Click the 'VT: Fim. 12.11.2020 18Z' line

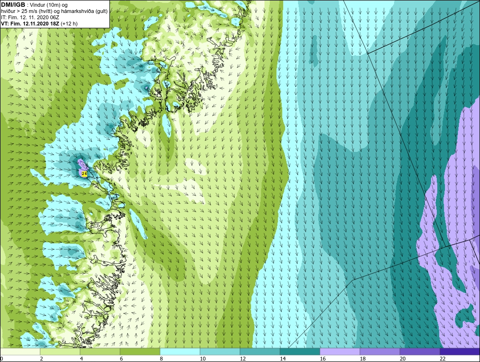(x=31, y=24)
